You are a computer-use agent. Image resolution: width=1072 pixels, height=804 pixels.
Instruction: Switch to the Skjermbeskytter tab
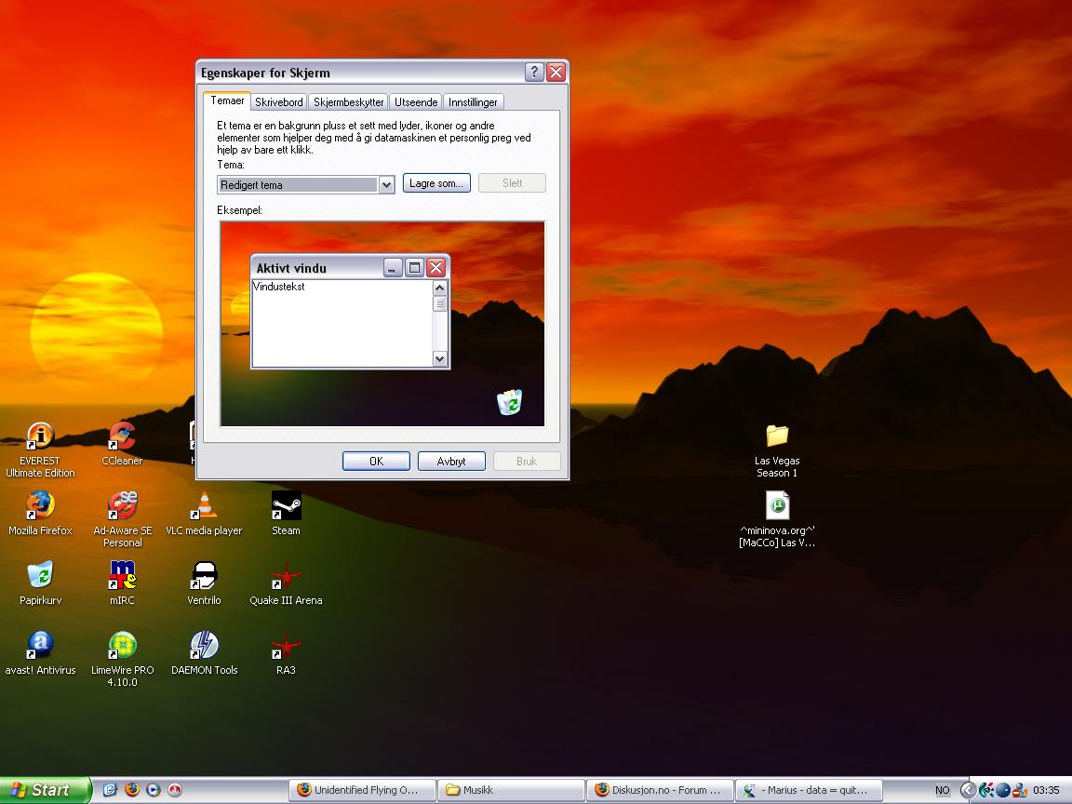[349, 101]
